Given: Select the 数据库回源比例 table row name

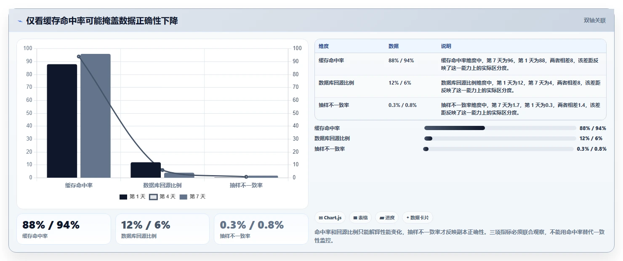Looking at the screenshot, I should [x=336, y=83].
